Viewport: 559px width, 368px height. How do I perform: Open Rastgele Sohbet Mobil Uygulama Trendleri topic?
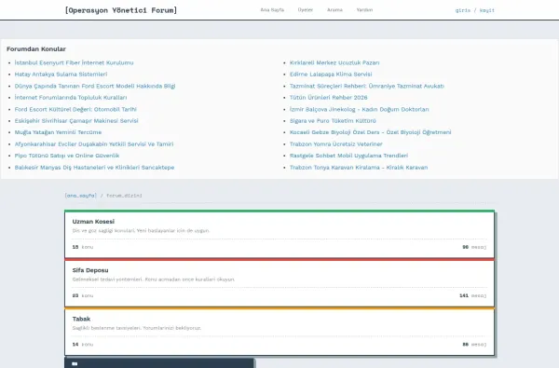point(348,156)
